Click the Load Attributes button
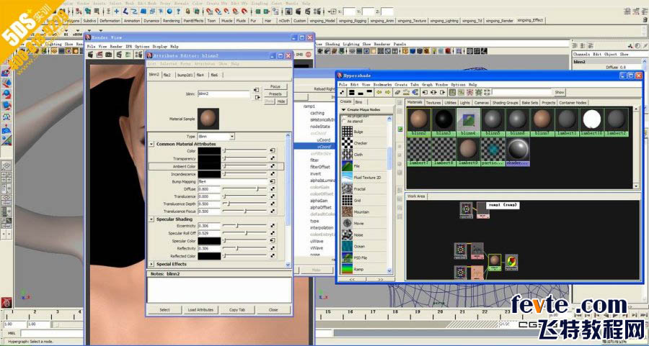 200,309
